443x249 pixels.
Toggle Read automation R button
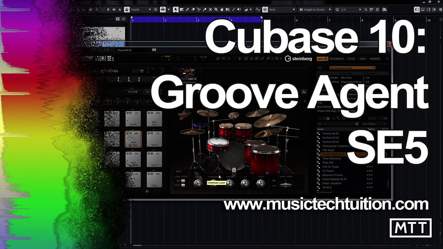(108, 9)
